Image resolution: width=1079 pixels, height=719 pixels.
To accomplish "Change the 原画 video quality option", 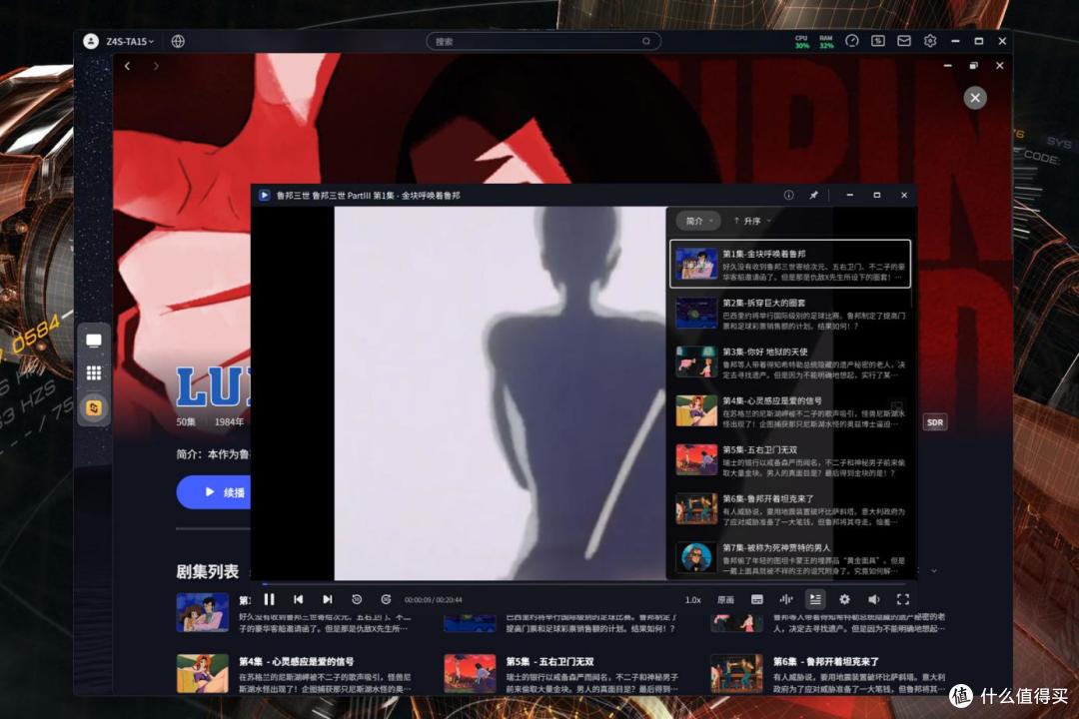I will [x=726, y=600].
